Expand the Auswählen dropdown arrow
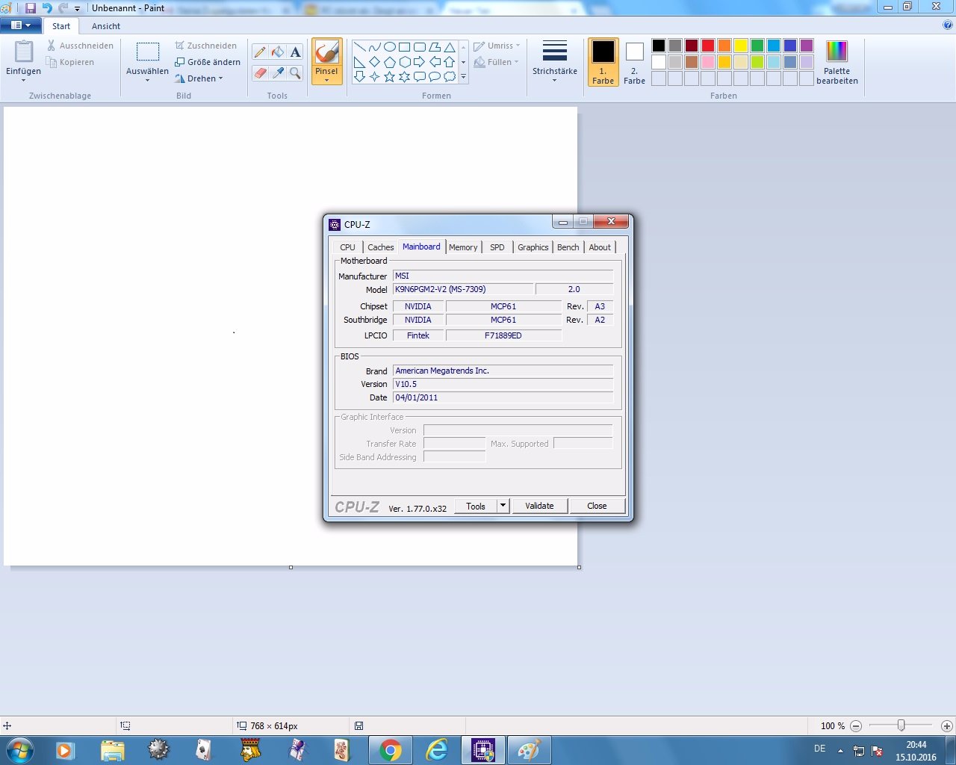Viewport: 956px width, 765px height. [147, 80]
